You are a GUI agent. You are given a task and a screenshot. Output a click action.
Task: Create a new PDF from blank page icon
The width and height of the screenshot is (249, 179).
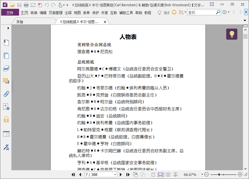tap(40, 5)
